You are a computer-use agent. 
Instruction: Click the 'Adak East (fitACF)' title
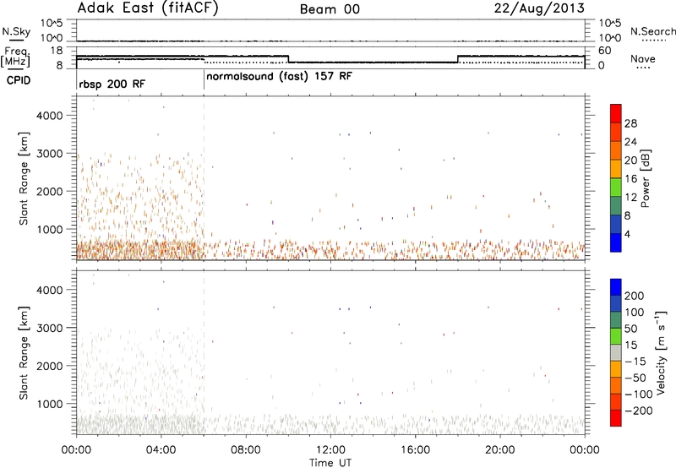pyautogui.click(x=148, y=8)
